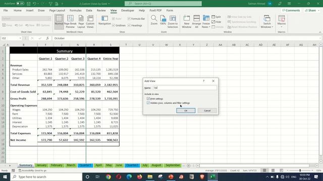Open Microsoft Edge from taskbar
The width and height of the screenshot is (323, 181).
tap(129, 176)
